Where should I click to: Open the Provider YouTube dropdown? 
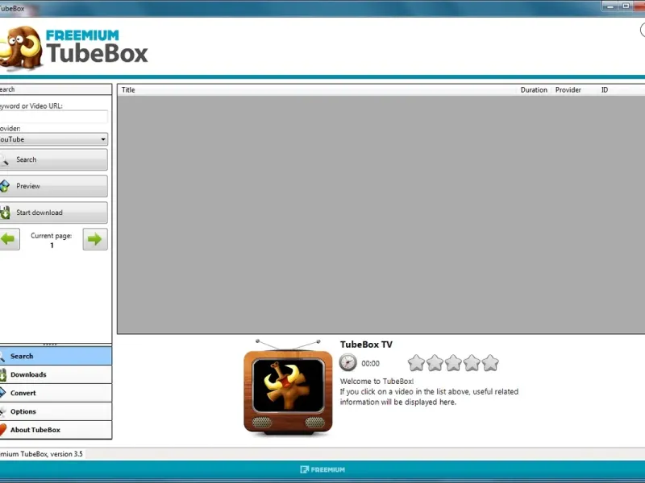(53, 139)
